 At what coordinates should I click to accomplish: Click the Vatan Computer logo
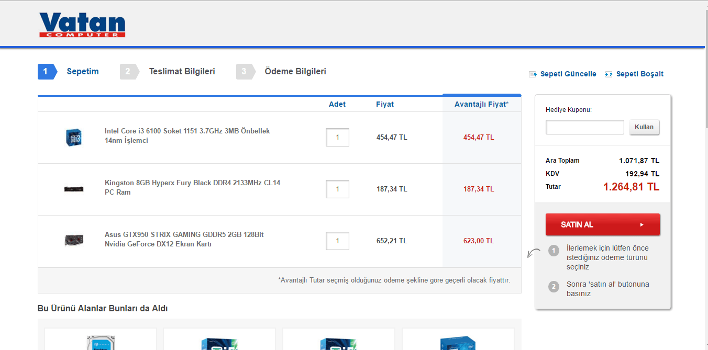82,25
